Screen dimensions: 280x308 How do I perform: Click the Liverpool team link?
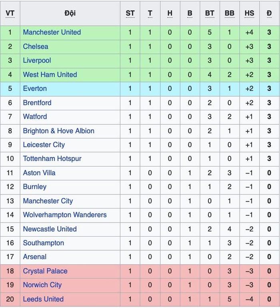(x=37, y=61)
